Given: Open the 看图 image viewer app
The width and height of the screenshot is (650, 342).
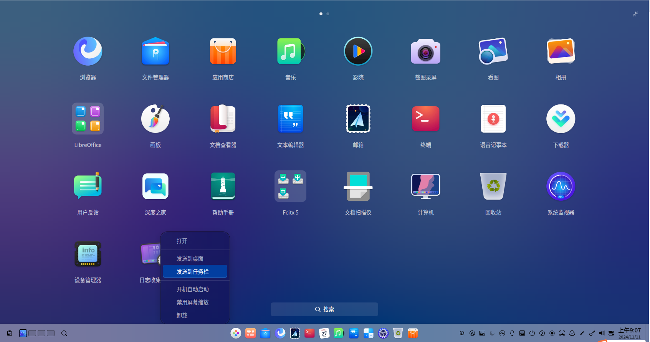Looking at the screenshot, I should [x=493, y=51].
